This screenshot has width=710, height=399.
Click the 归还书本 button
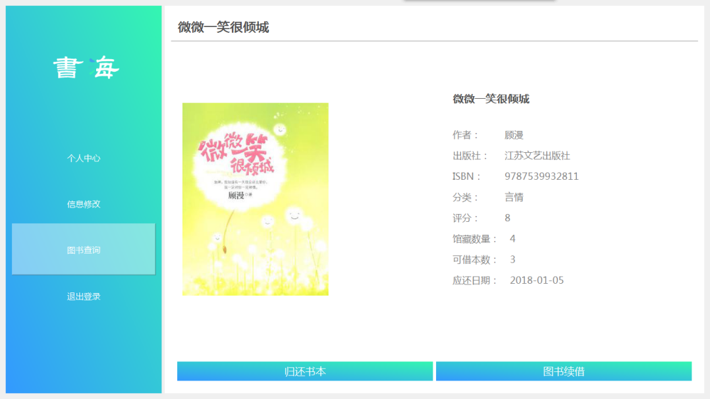[x=305, y=371]
